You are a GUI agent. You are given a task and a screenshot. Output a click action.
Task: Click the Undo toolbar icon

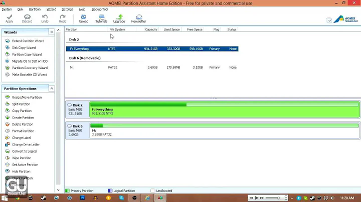click(45, 18)
